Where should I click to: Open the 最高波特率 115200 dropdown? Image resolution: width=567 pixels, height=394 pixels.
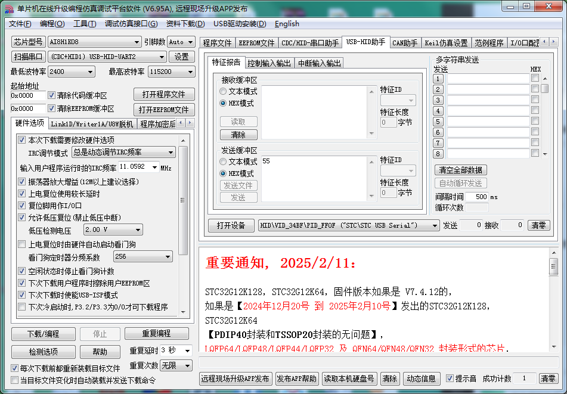[190, 72]
